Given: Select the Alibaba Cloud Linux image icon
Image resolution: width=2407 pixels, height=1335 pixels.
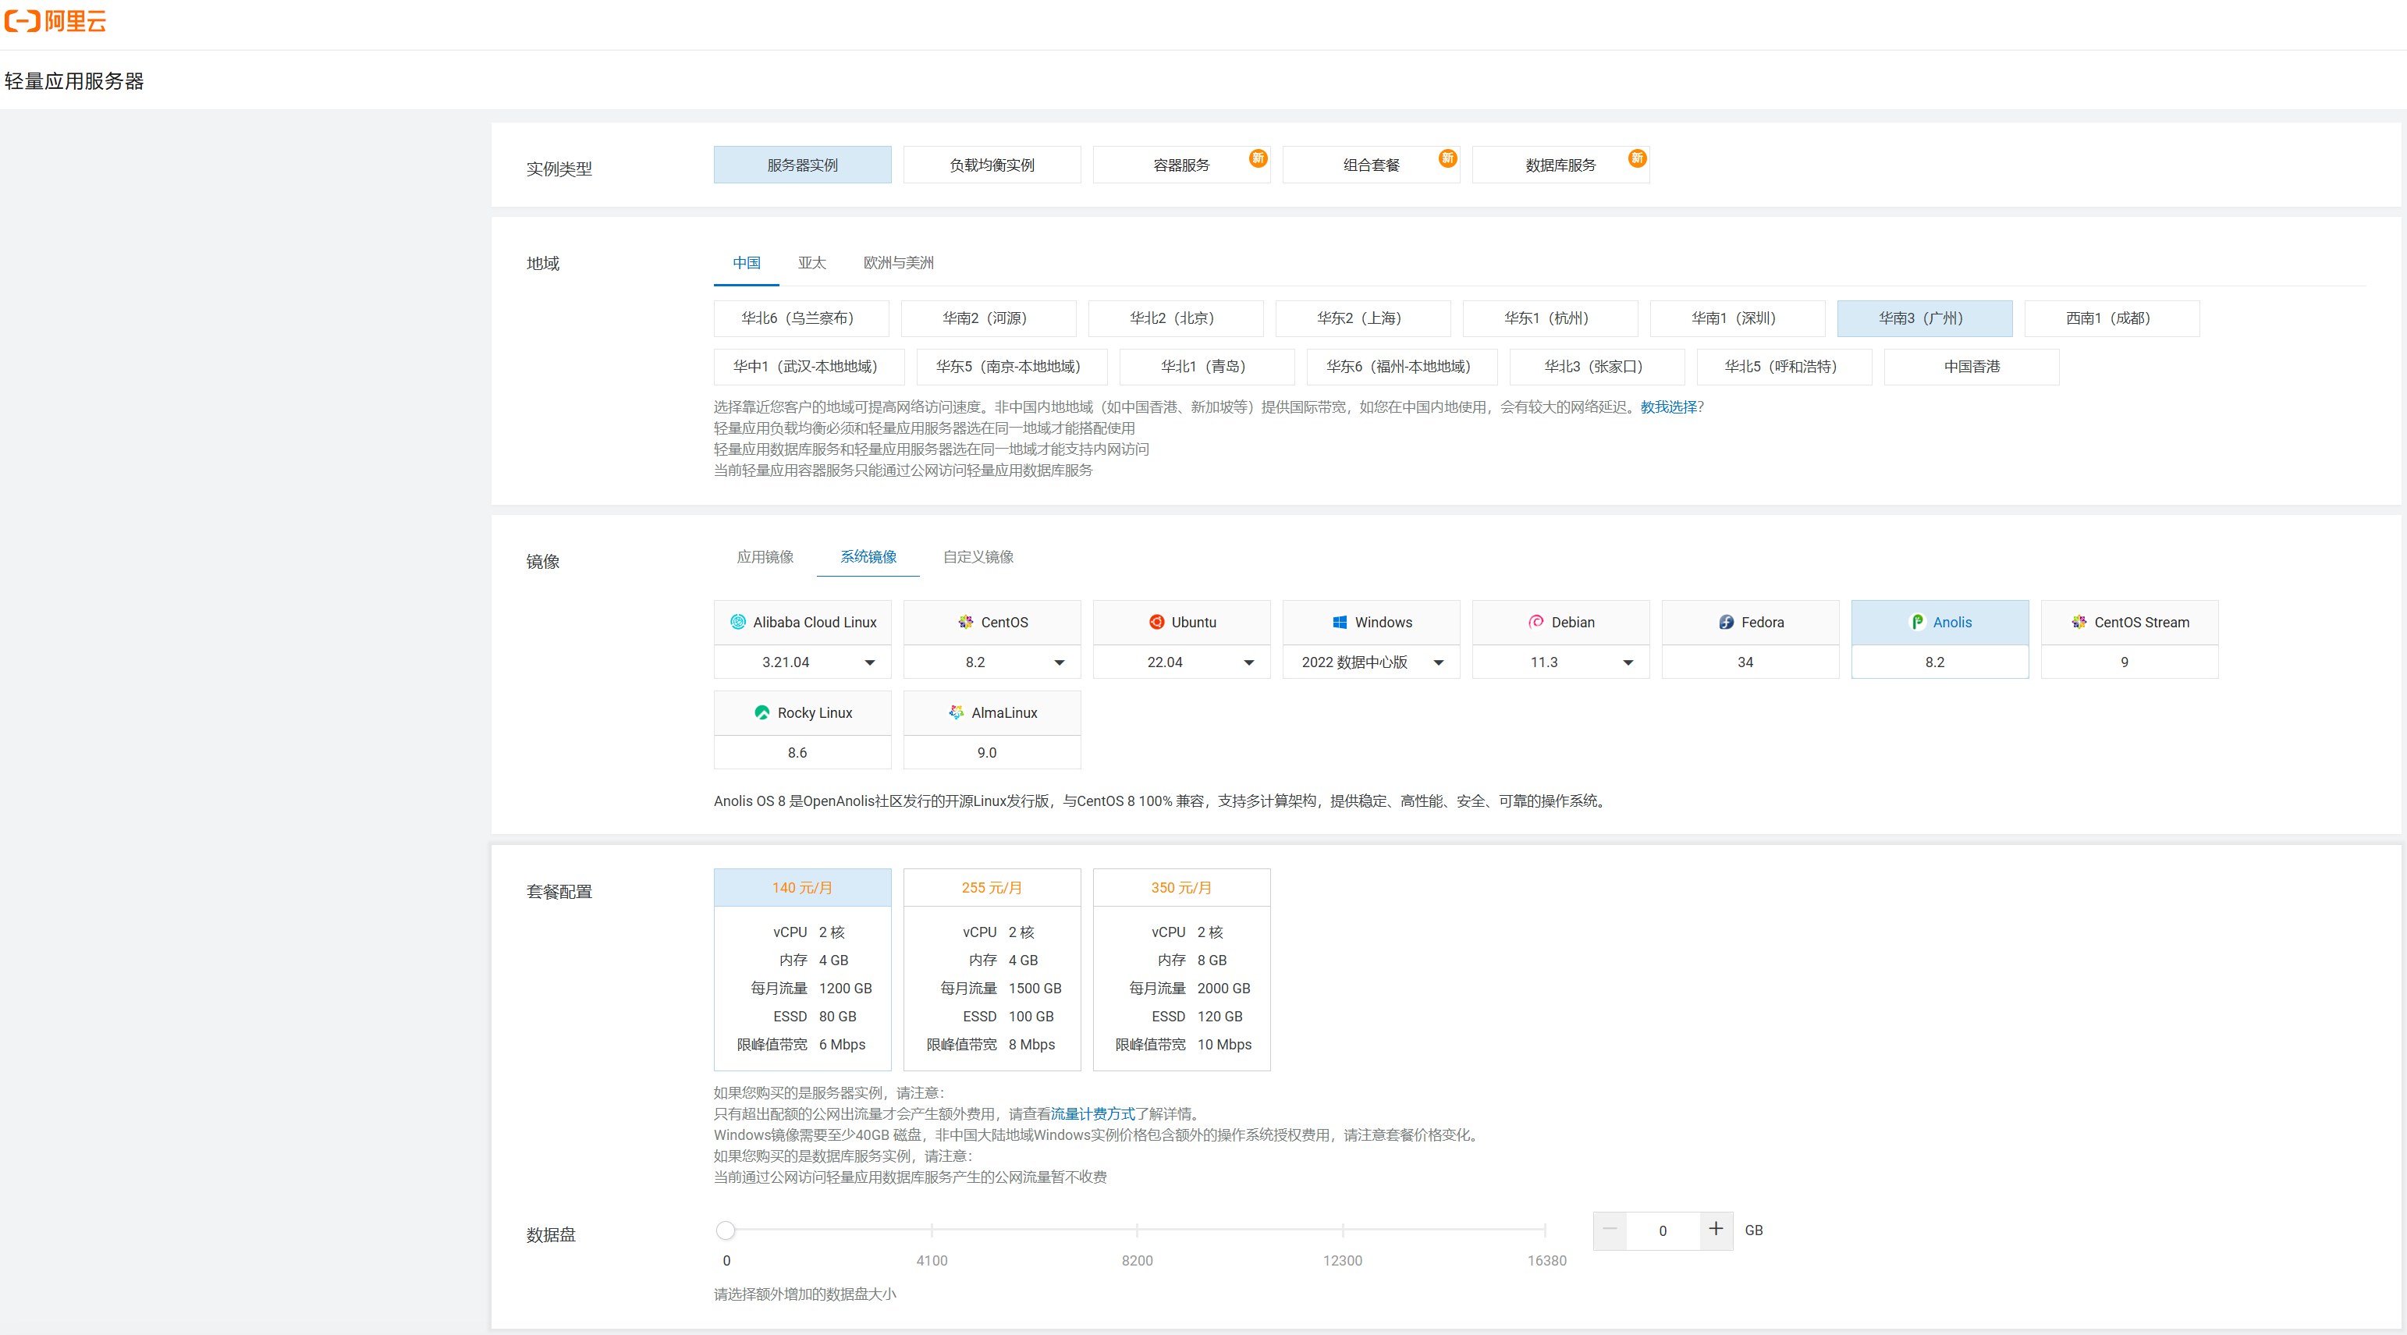Looking at the screenshot, I should click(x=737, y=622).
